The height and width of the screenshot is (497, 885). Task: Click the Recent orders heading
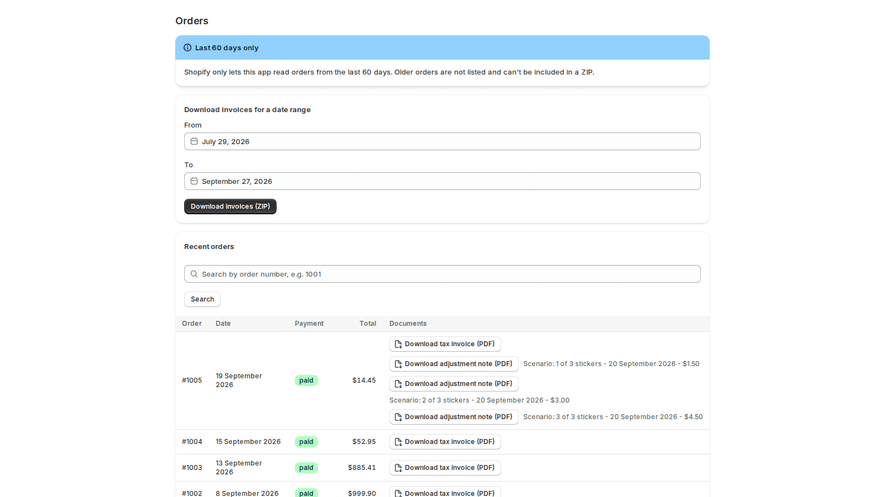[209, 247]
